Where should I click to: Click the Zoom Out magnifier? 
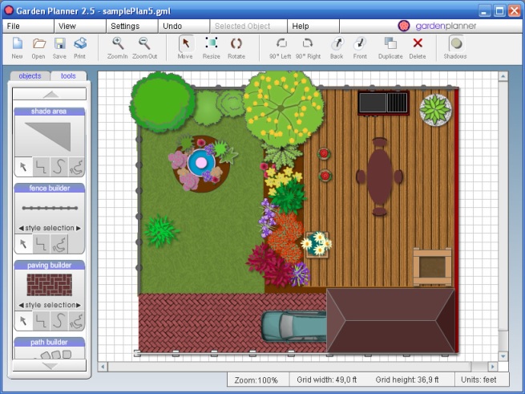145,47
